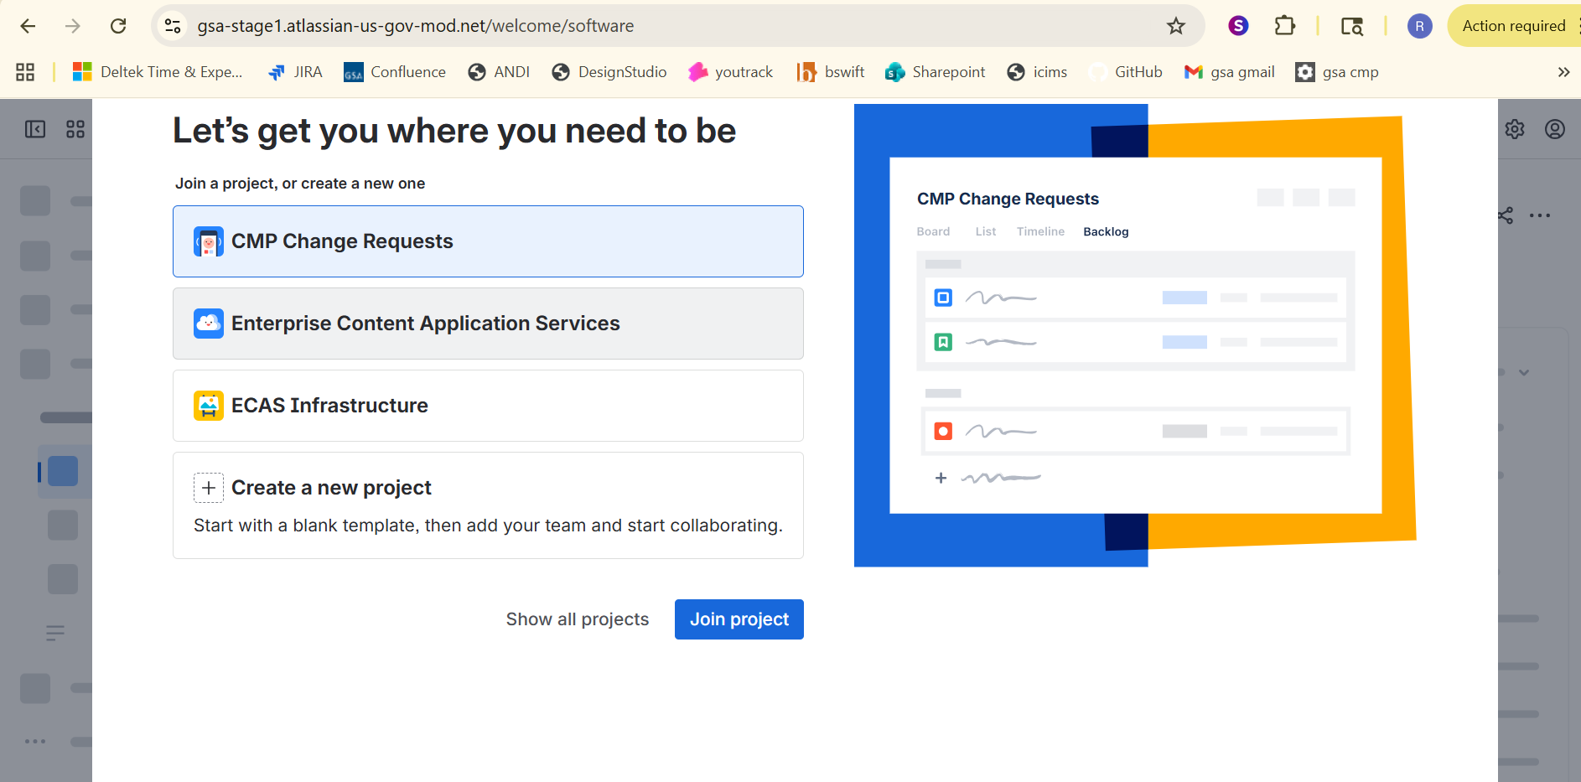1581x782 pixels.
Task: Open the bswift bookmark
Action: click(831, 72)
